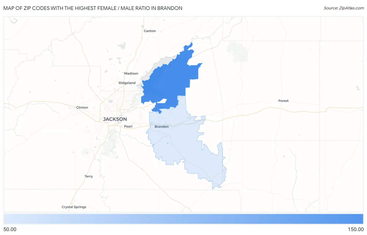367x235 pixels.
Task: Select the Canton town label
Action: (150, 31)
